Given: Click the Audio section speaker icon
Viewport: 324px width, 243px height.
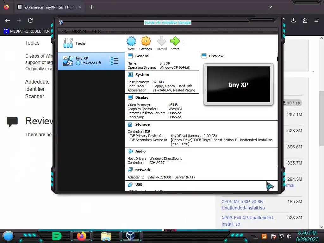Looking at the screenshot, I should (x=130, y=151).
